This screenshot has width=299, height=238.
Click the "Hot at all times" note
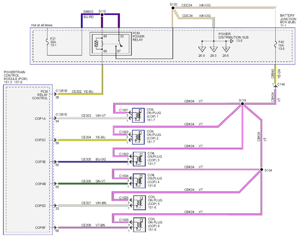pyautogui.click(x=42, y=25)
